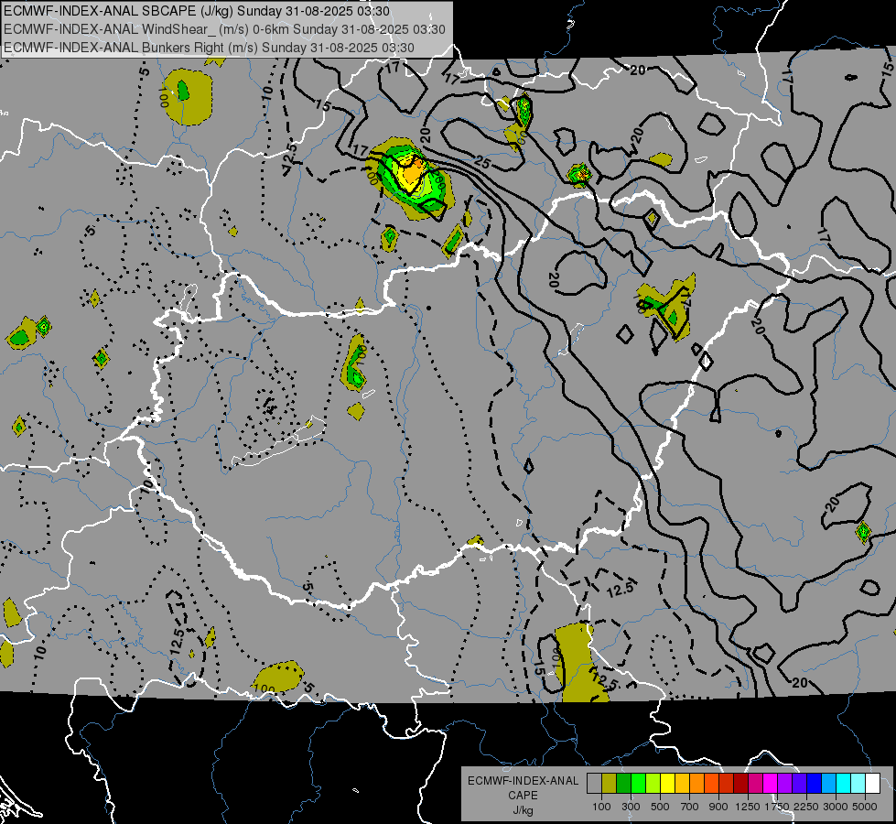896x824 pixels.
Task: Select the cyan swatch right of the 3000 tick
Action: (844, 783)
